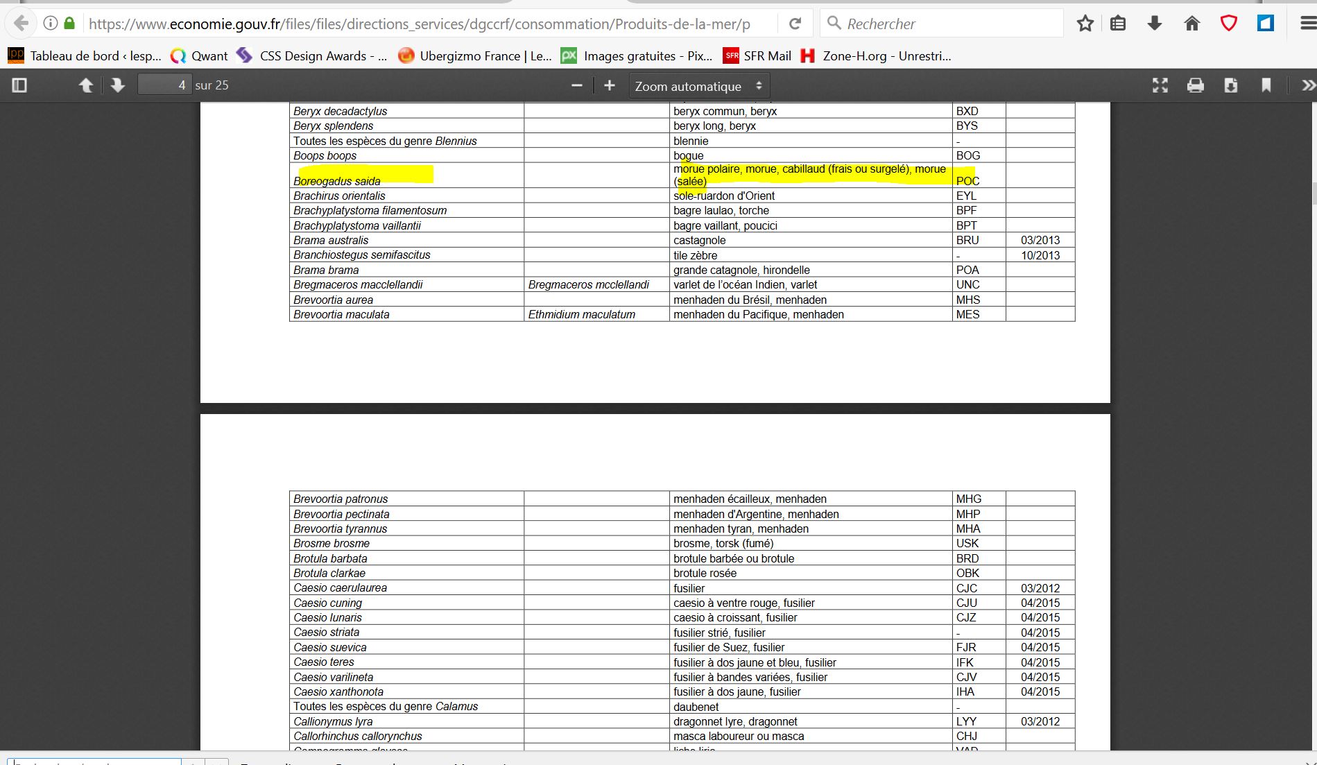
Task: Zoom in the PDF document
Action: (x=609, y=85)
